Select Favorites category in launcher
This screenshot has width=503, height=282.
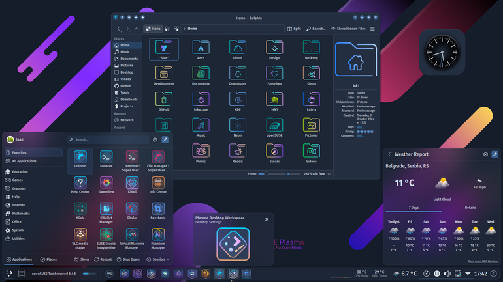pos(33,153)
